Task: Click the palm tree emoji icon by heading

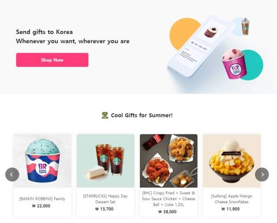Action: 105,115
